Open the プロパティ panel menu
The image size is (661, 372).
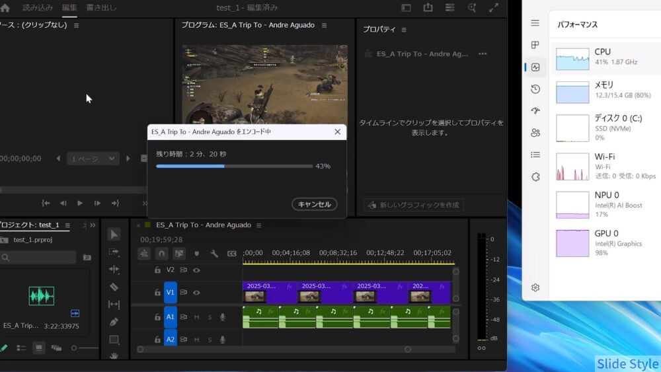pyautogui.click(x=404, y=30)
